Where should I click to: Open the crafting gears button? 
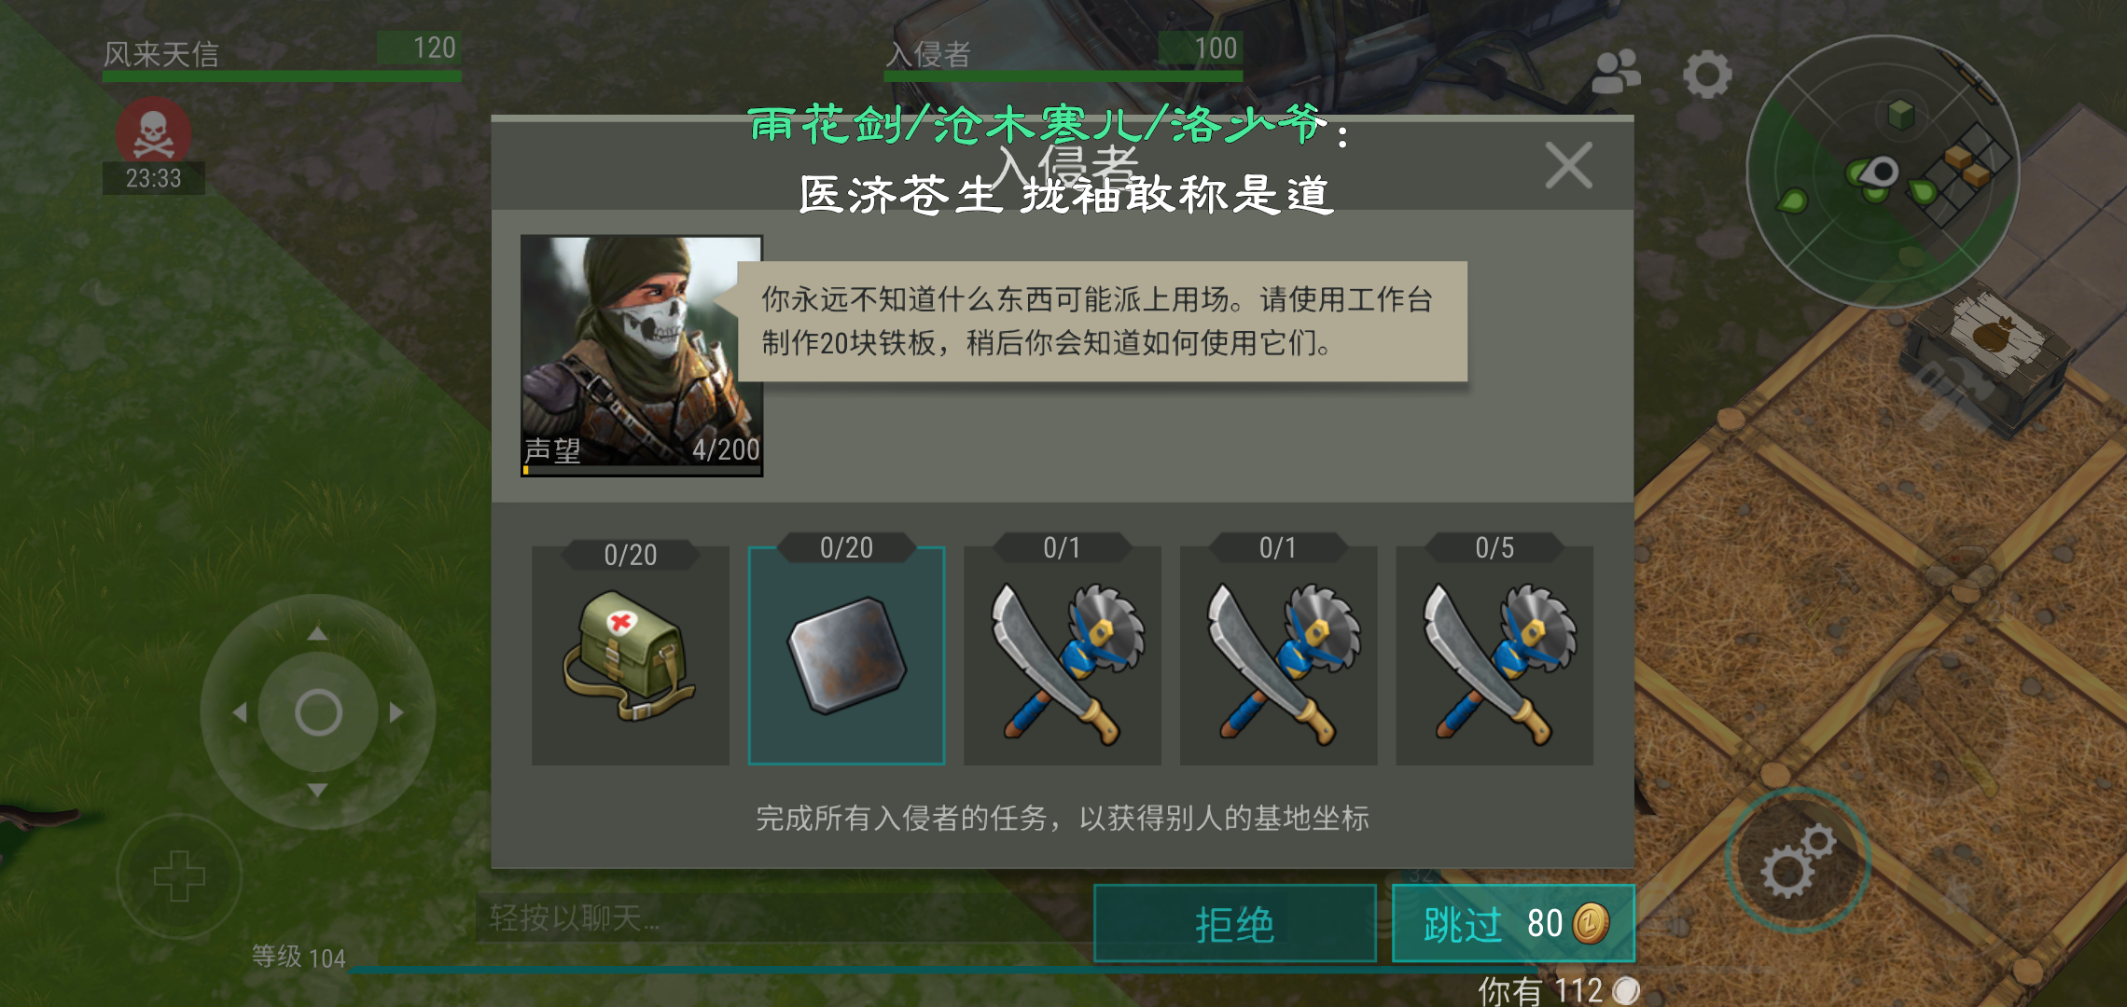coord(1798,860)
